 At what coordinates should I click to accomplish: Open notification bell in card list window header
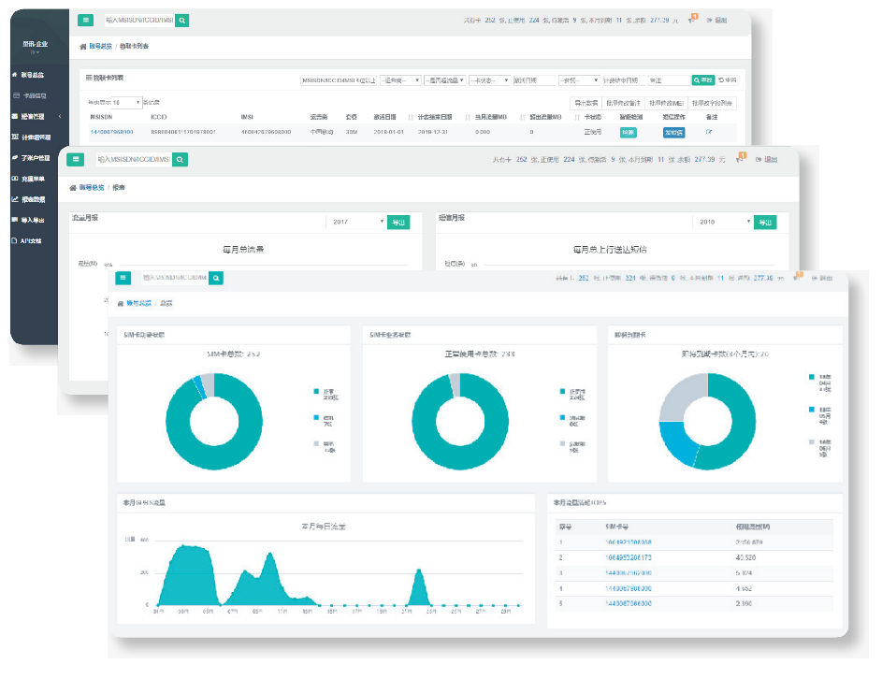(691, 19)
